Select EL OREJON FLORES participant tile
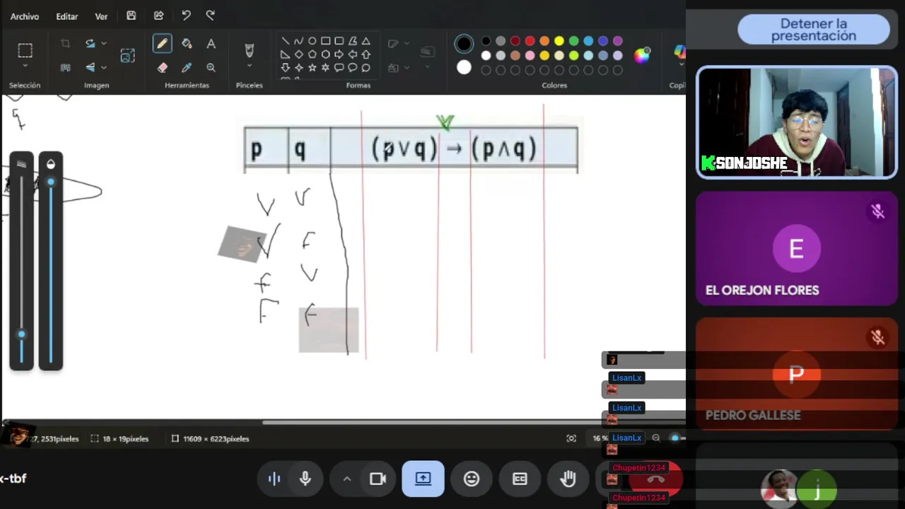The width and height of the screenshot is (905, 509). [x=797, y=248]
